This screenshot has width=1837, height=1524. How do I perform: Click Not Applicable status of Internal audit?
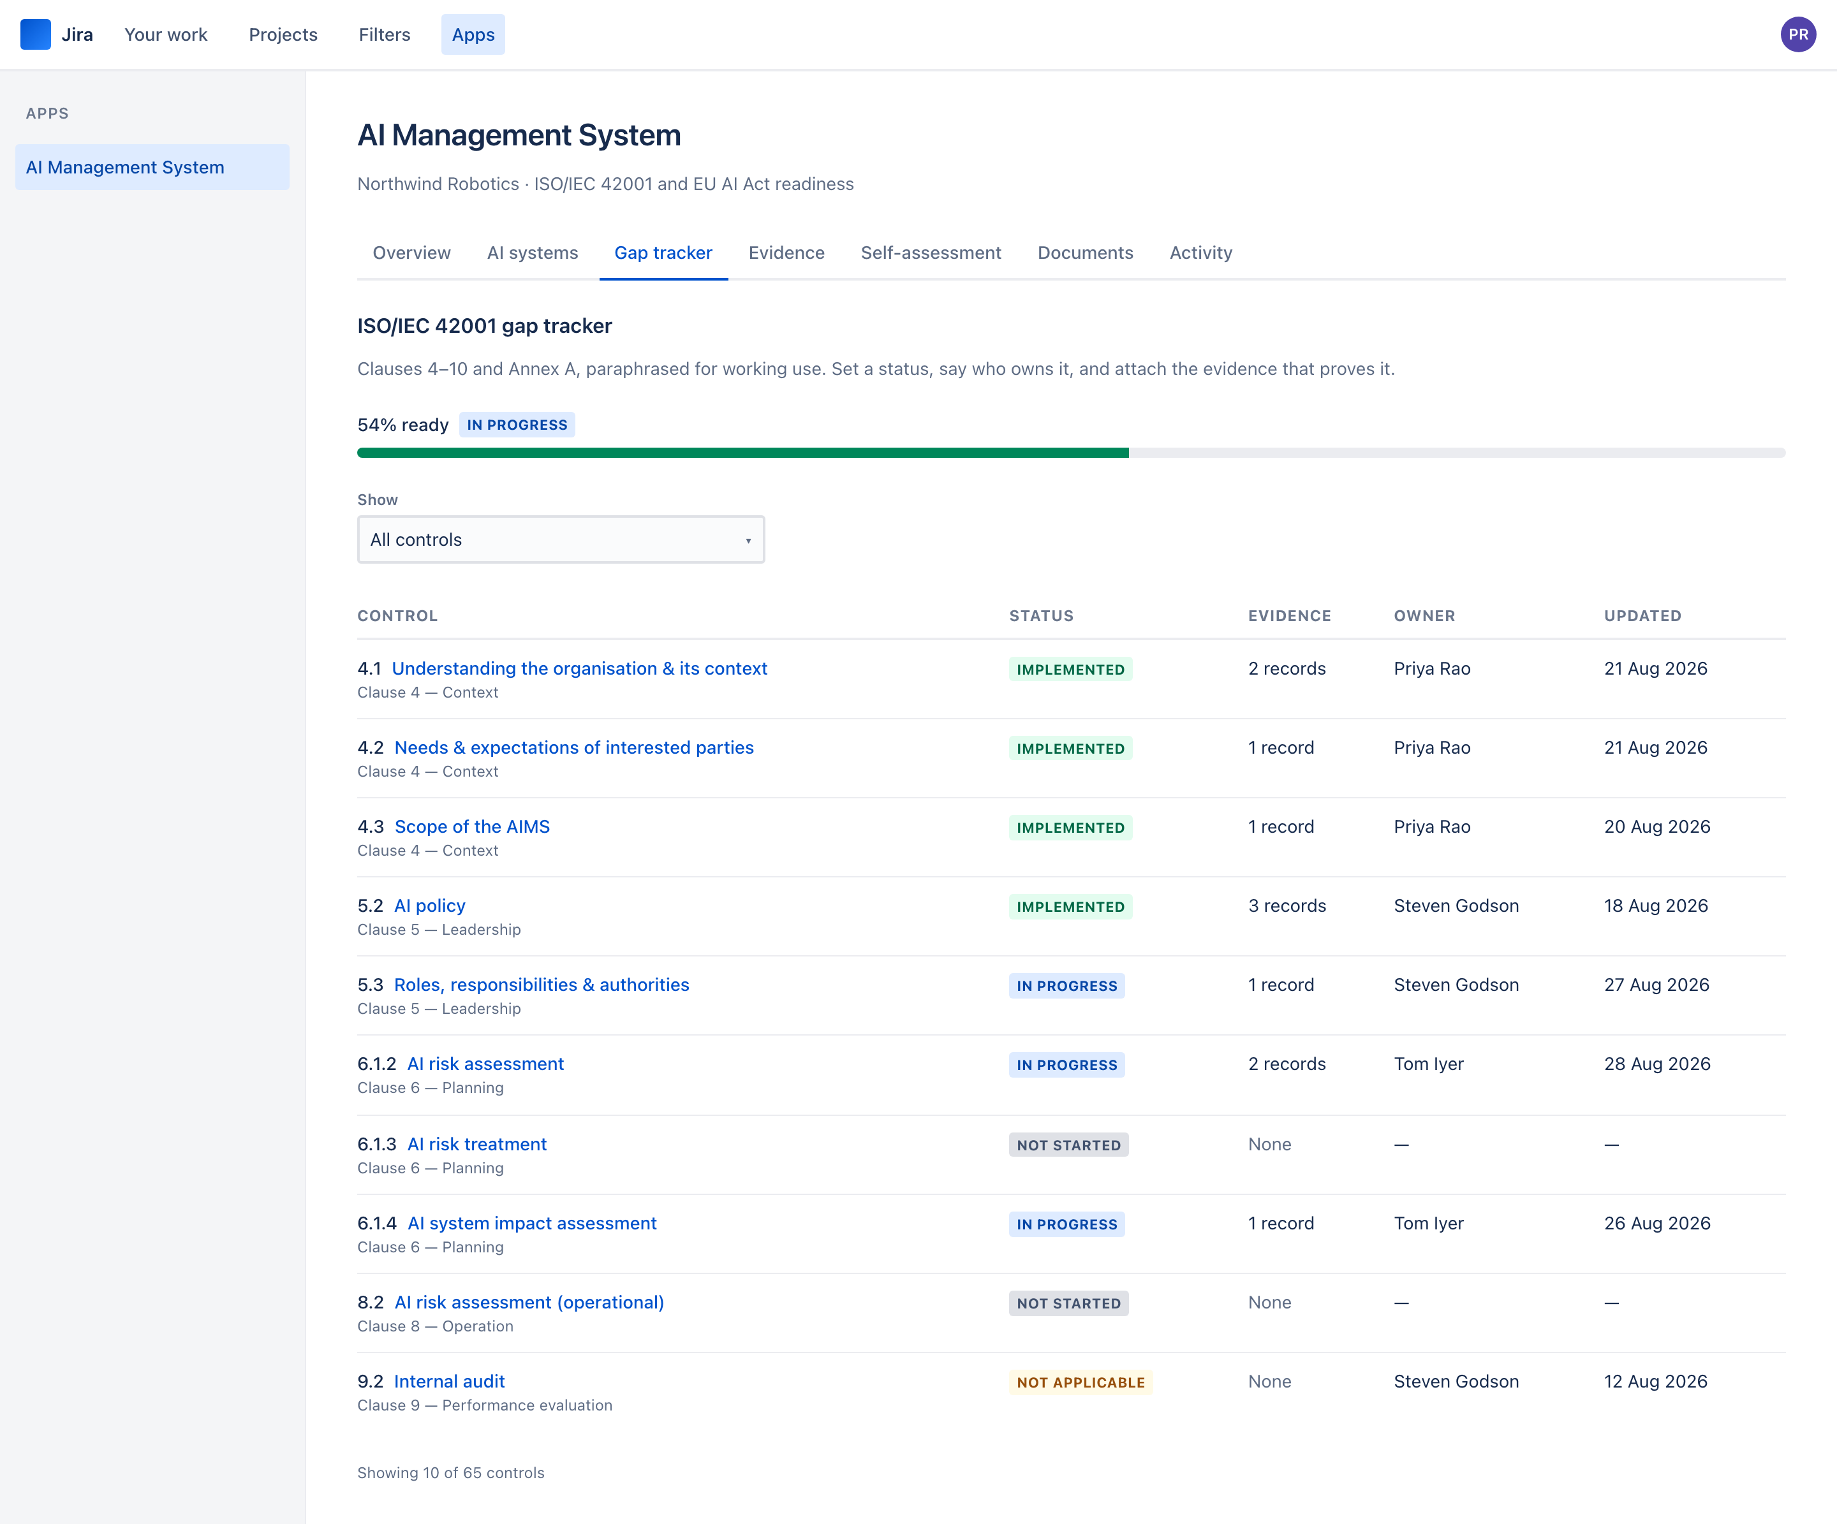click(x=1081, y=1382)
